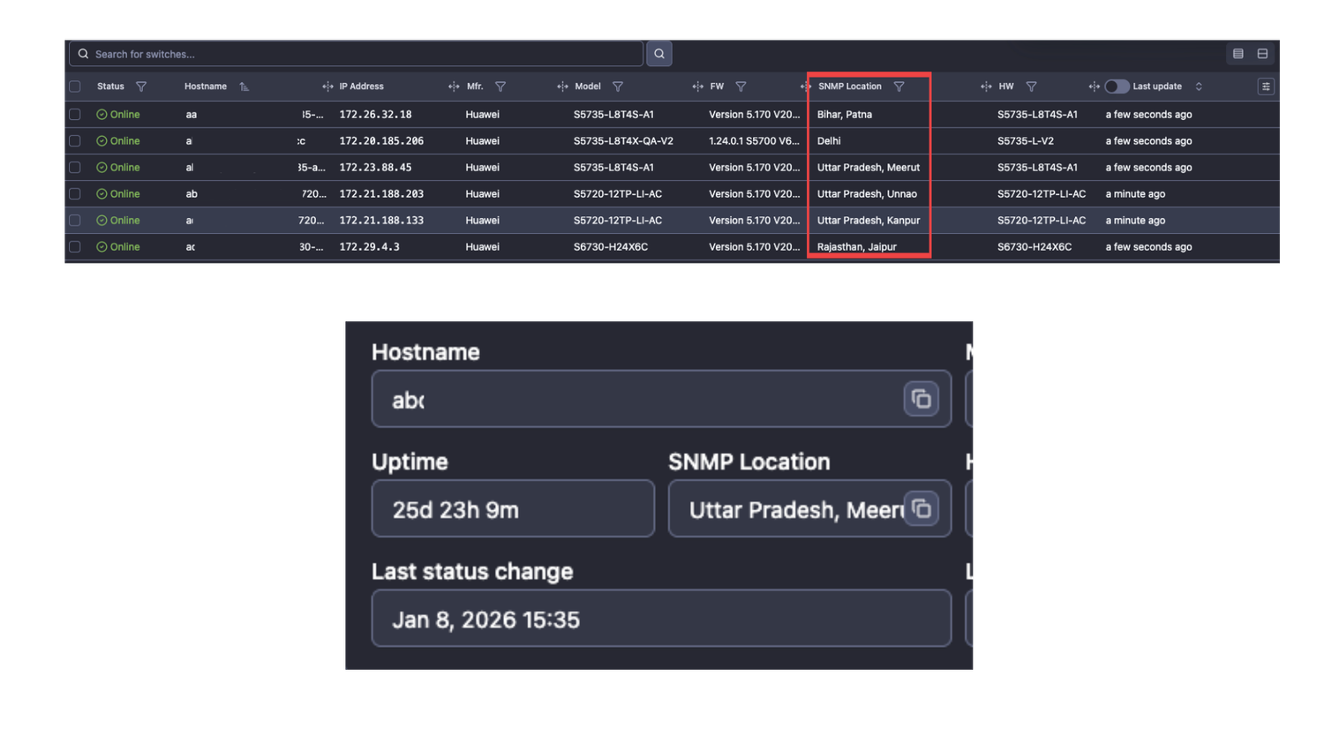Check the row for 172.23.88.45

pyautogui.click(x=75, y=168)
